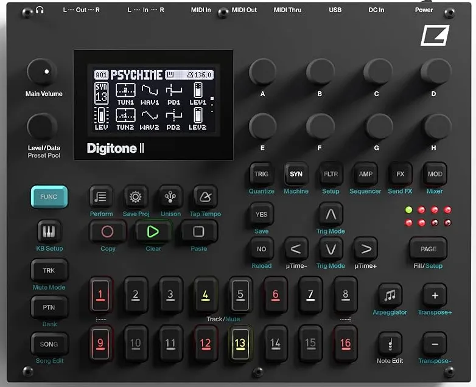The height and width of the screenshot is (387, 476).
Task: Open Note Edit with the note icon button
Action: (x=390, y=344)
